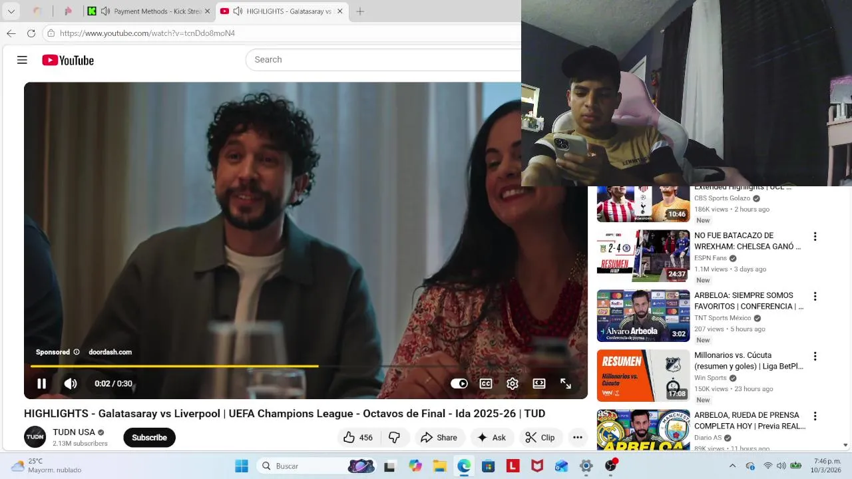Click into the YouTube Search field

[x=383, y=59]
